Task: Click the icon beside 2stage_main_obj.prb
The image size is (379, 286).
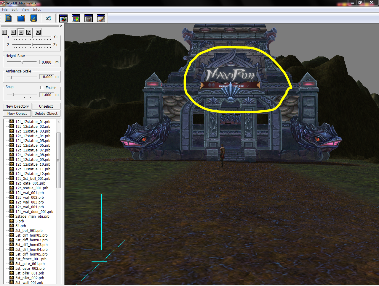Action: [x=12, y=216]
